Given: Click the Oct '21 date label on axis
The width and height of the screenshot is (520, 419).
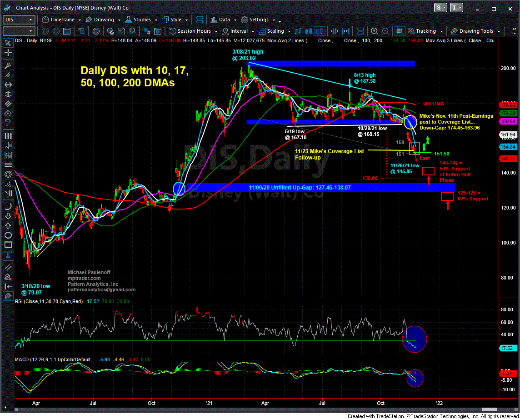Looking at the screenshot, I should pos(380,403).
